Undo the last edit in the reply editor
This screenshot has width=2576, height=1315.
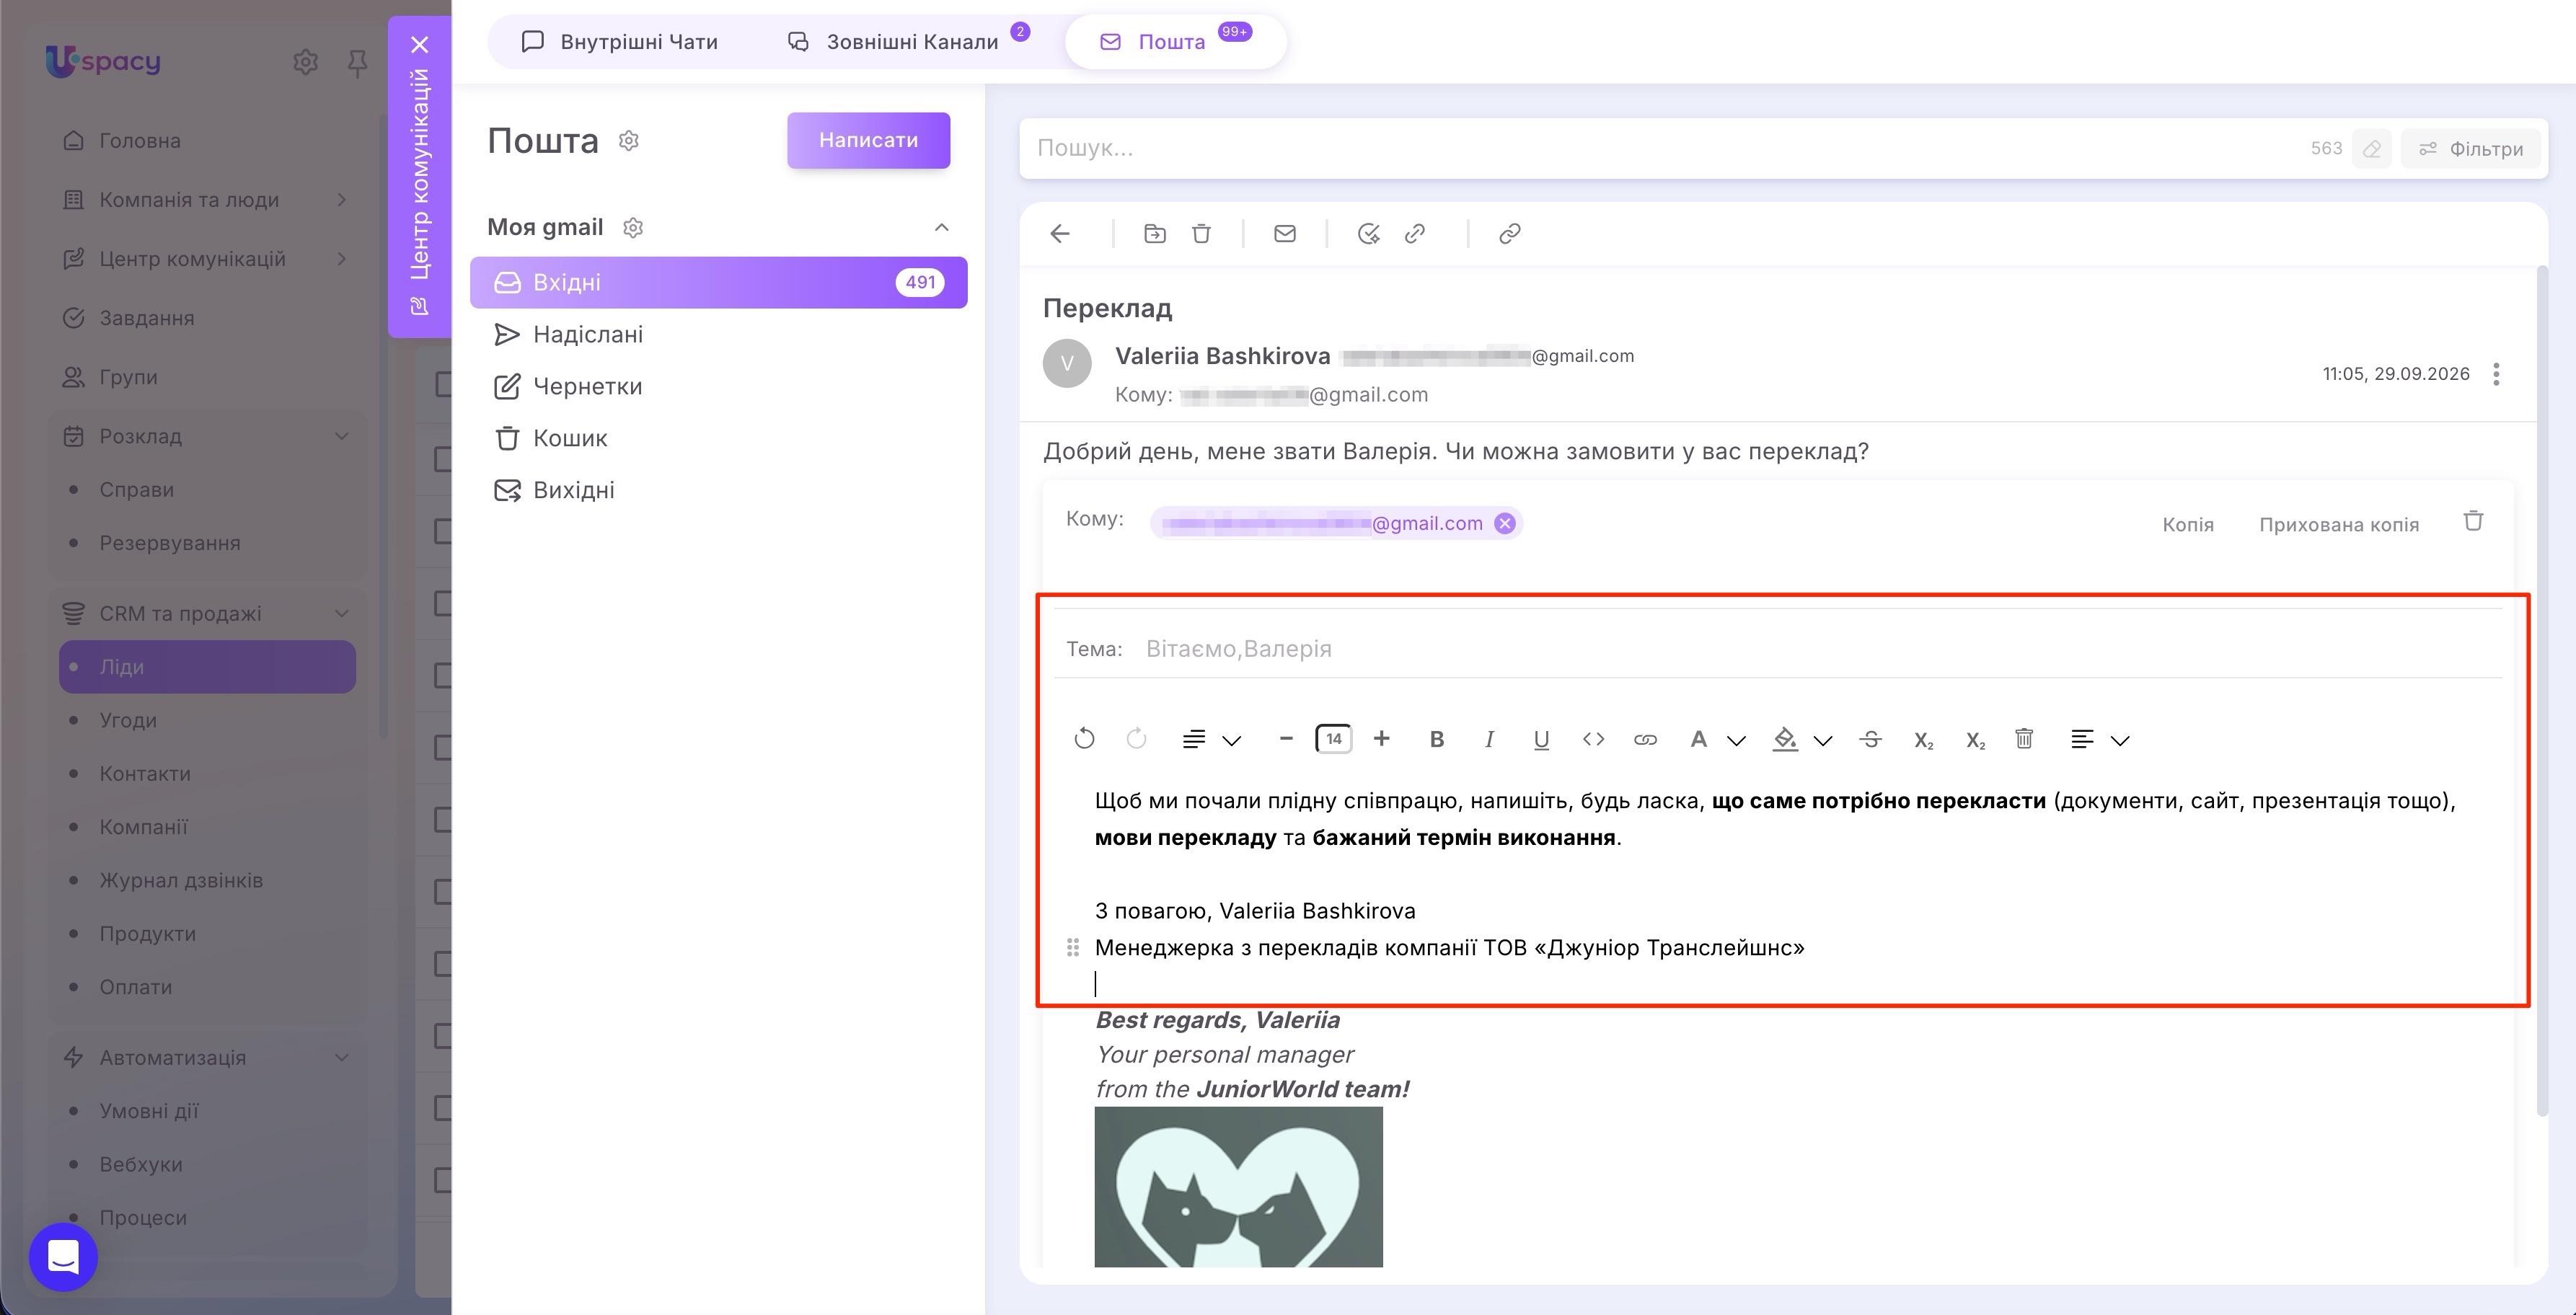point(1084,739)
